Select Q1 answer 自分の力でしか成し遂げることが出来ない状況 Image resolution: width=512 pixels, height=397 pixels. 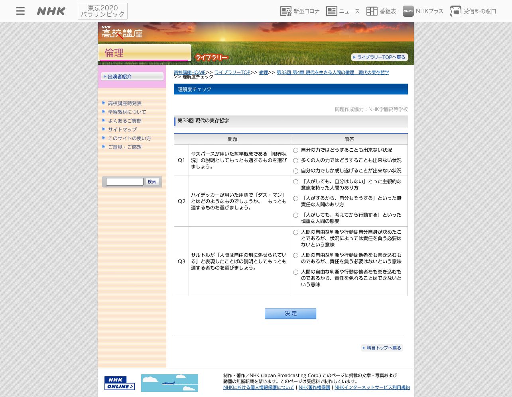[x=296, y=171]
